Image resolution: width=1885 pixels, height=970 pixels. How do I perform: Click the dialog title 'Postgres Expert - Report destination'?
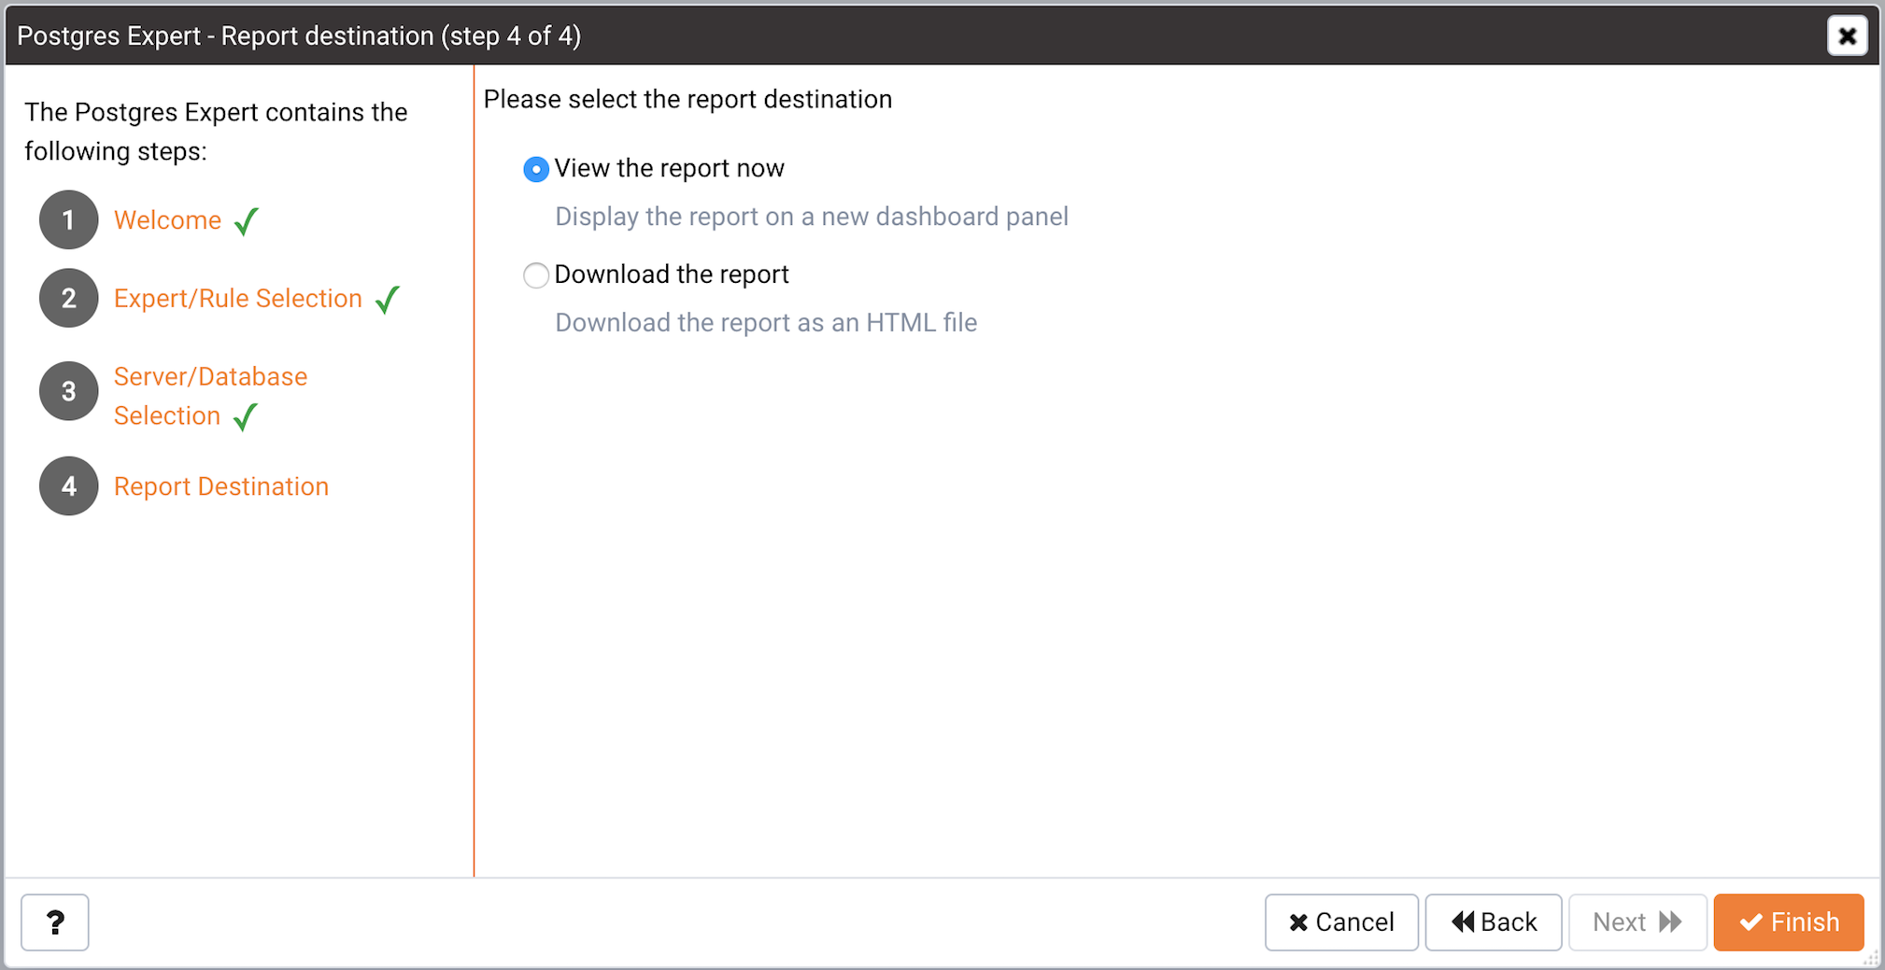[299, 36]
